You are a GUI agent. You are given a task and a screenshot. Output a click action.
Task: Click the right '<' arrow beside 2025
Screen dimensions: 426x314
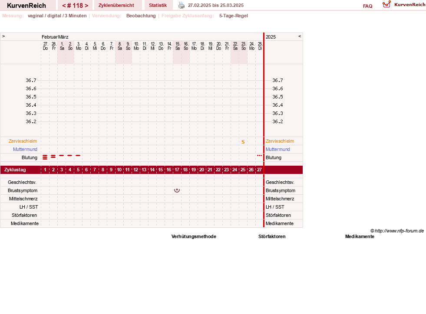[x=300, y=36]
